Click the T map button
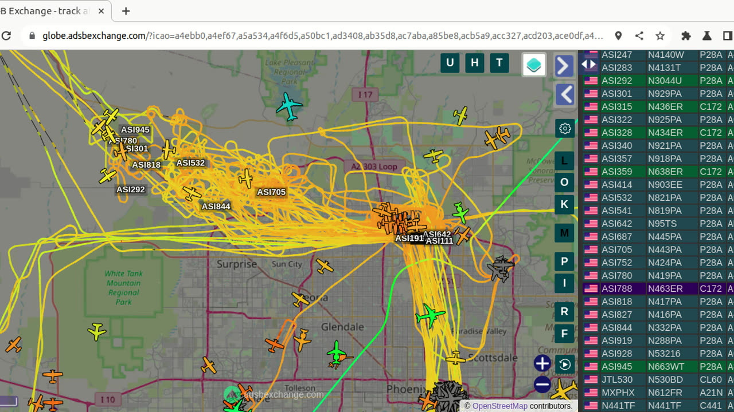Screen dimensions: 734x412 click(499, 63)
